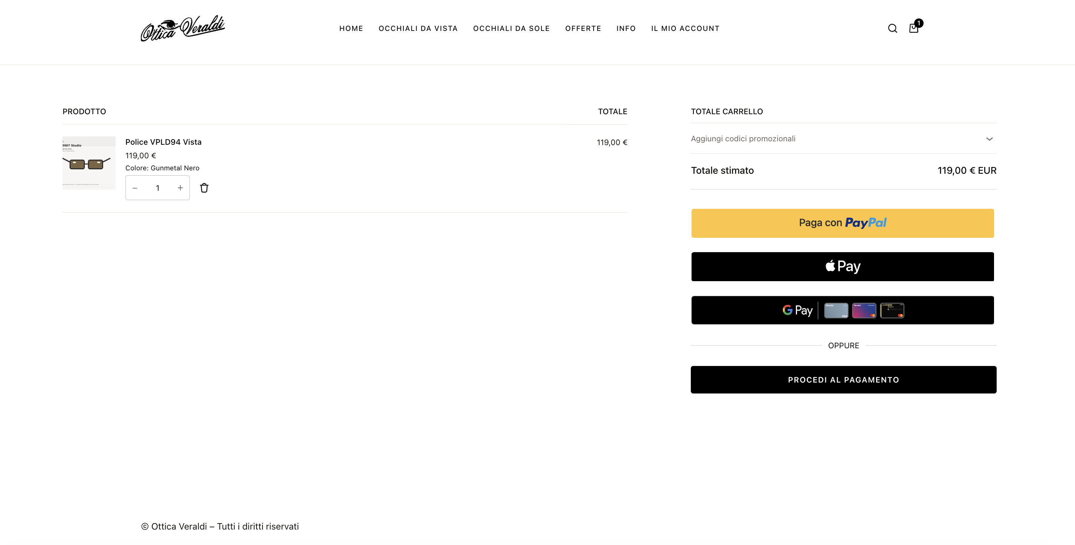Click the Ottica Veraldi copyright footer text
1075x545 pixels.
point(220,526)
